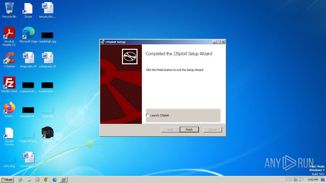
Task: Select suitegrade.rtf document icon
Action: (47, 60)
